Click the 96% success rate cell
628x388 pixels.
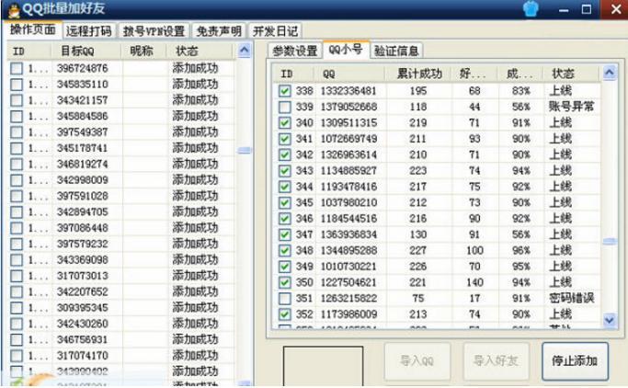click(x=520, y=251)
